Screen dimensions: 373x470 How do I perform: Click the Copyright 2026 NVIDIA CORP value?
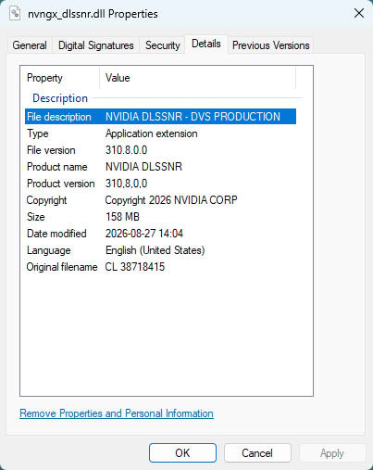171,200
